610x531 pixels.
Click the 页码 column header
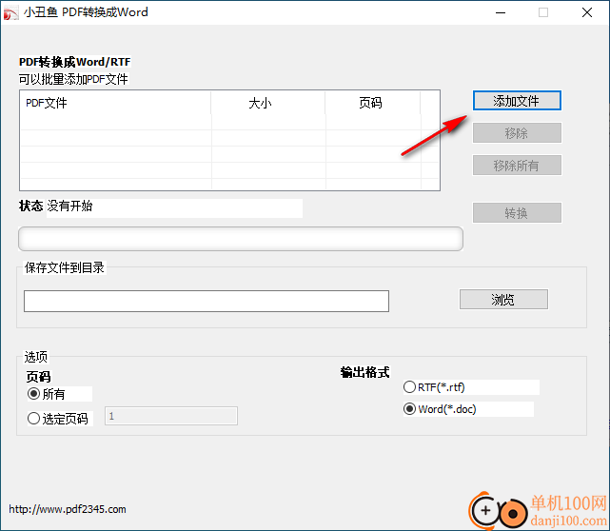coord(373,103)
